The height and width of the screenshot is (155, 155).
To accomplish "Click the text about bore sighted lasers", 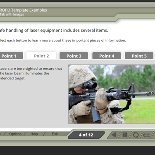I will (x=31, y=73).
